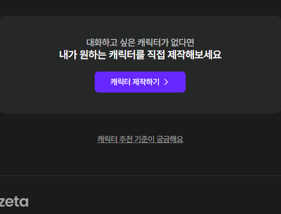Click the word 캐릭터를 in bold heading
Image resolution: width=281 pixels, height=214 pixels.
click(x=126, y=55)
